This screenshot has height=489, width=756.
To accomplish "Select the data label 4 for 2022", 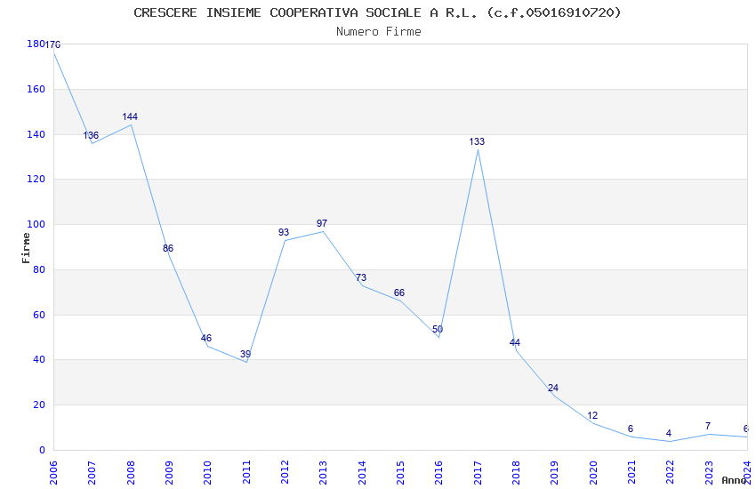I will pyautogui.click(x=669, y=433).
